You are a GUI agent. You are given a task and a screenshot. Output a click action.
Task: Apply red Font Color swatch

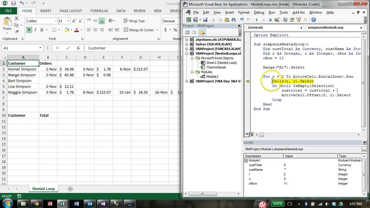(77, 30)
